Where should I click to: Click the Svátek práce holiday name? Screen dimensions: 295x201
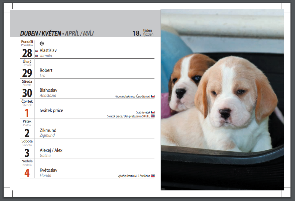[x=51, y=110]
